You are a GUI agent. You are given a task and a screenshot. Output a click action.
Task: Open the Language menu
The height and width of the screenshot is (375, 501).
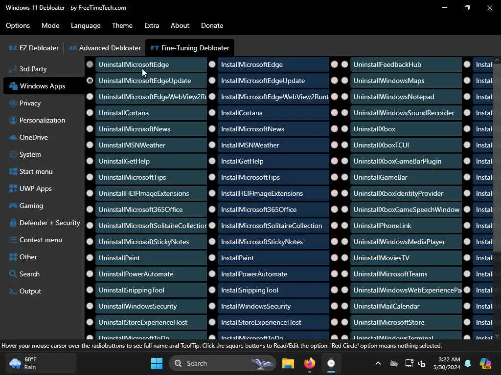[86, 25]
